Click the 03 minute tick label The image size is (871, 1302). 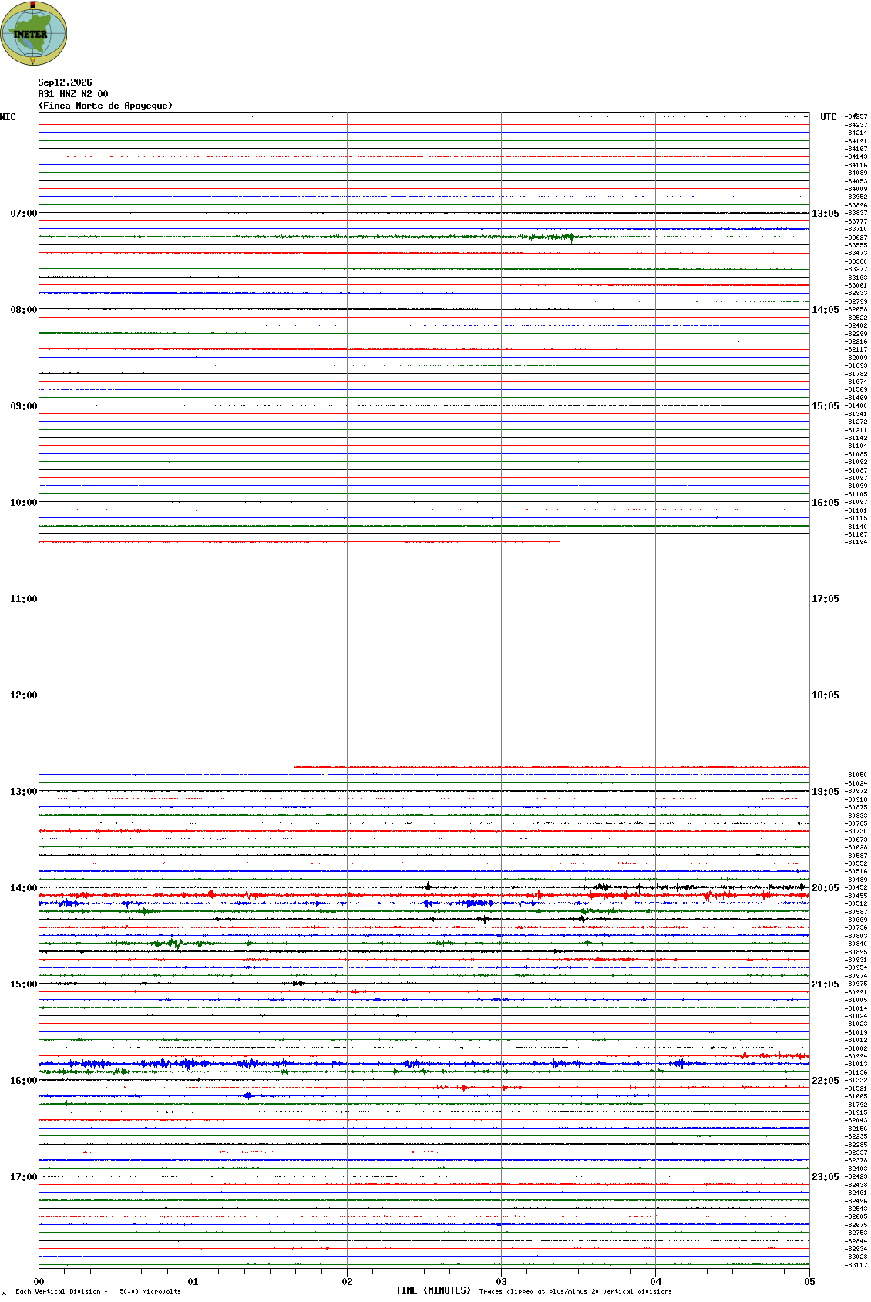pos(501,1282)
